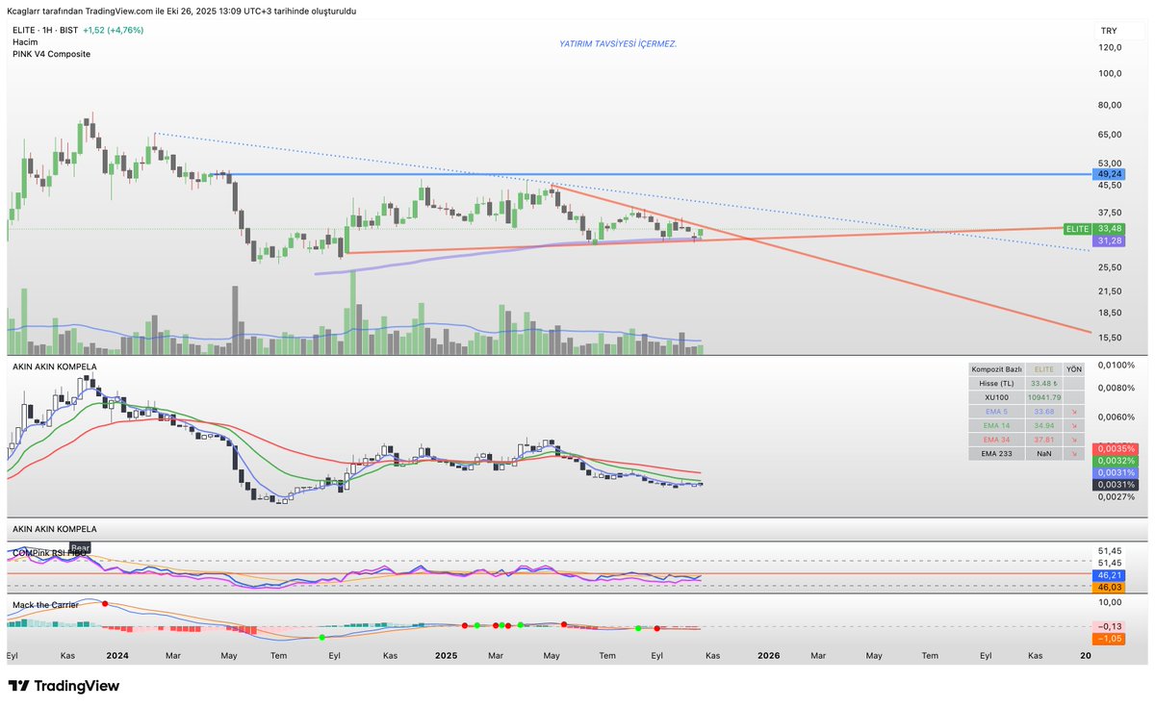Viewport: 1155px width, 707px height.
Task: Click the 2026 label on the time axis
Action: [x=768, y=656]
